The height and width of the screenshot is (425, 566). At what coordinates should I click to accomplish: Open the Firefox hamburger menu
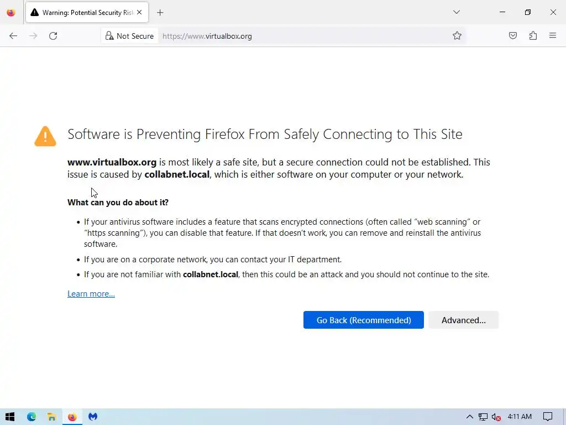pyautogui.click(x=553, y=35)
